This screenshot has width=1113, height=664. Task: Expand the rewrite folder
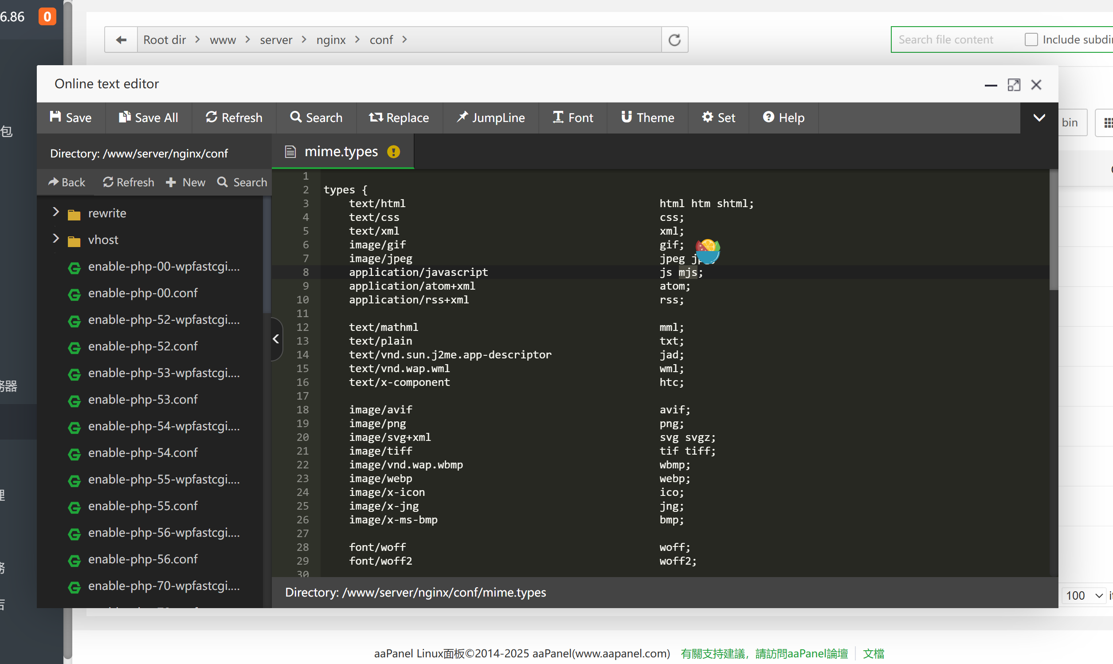[x=56, y=212]
